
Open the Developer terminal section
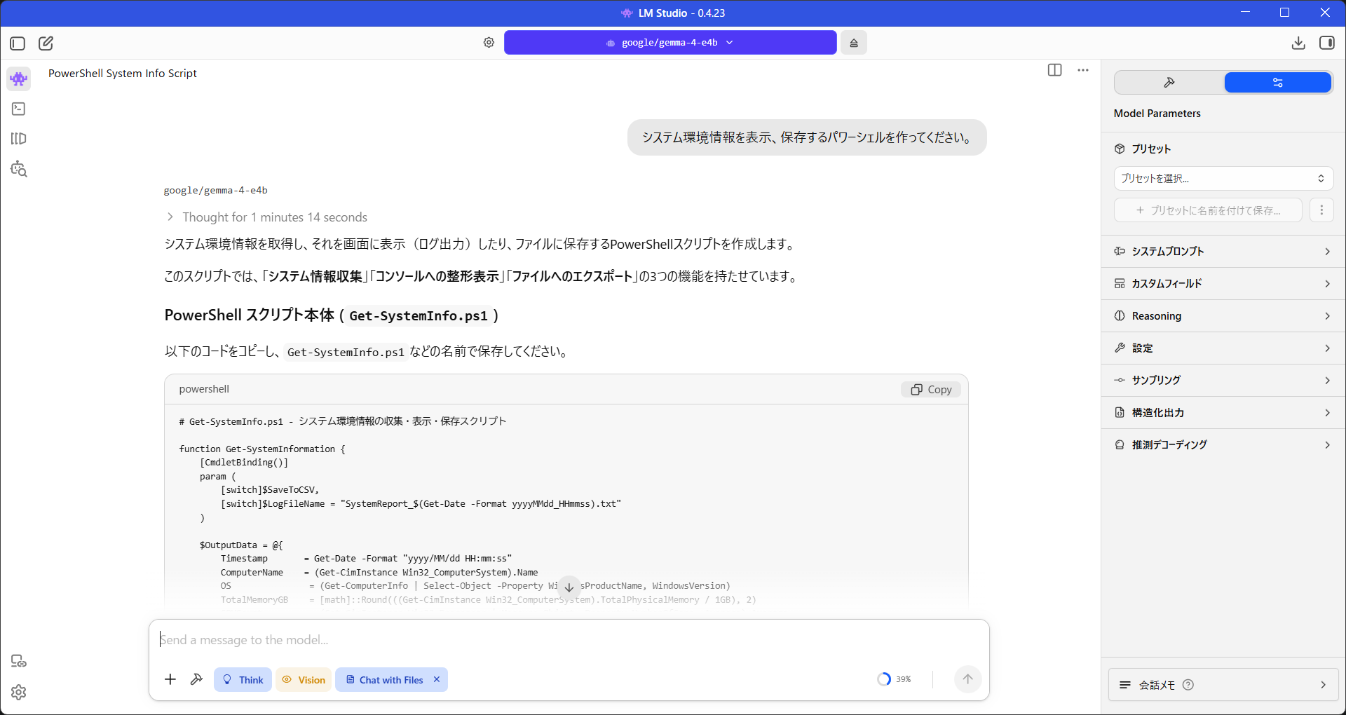(x=19, y=109)
